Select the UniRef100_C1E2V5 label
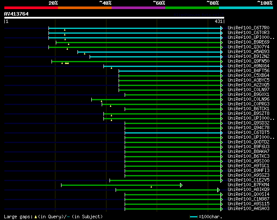 pyautogui.click(x=248, y=180)
